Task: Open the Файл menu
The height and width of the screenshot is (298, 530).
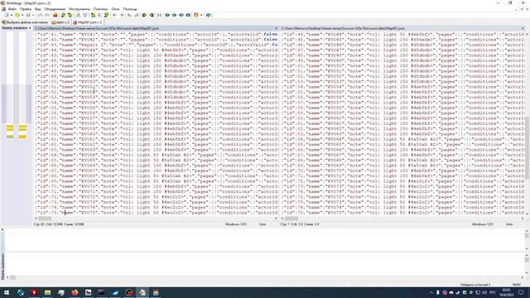Action: [x=12, y=9]
